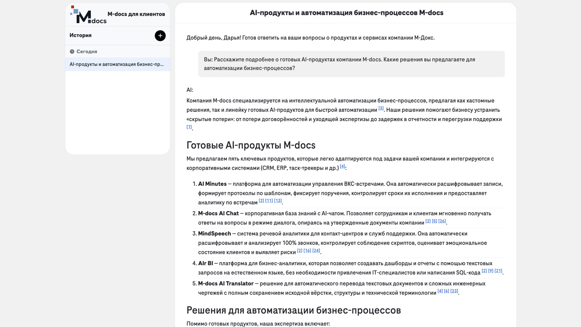Open citation [2] in the MindSpeech item
Screen dimensions: 581x327
click(x=300, y=250)
